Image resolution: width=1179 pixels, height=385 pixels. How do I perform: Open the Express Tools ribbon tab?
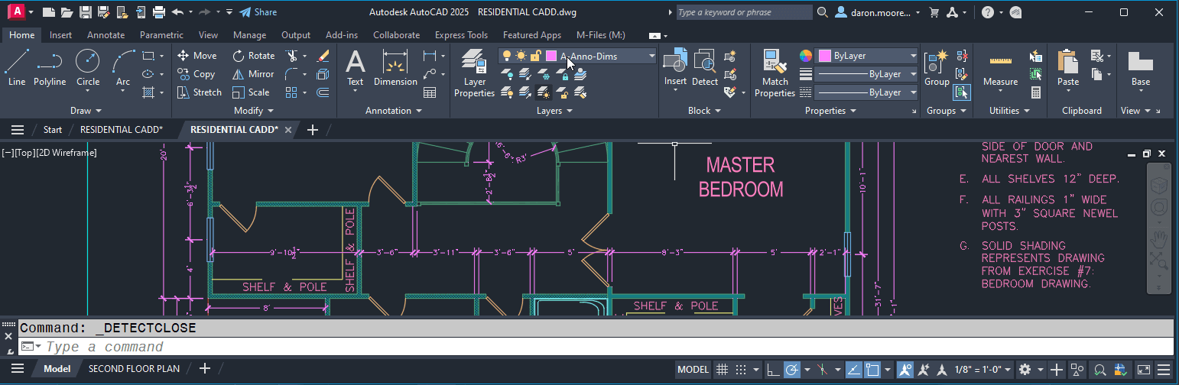pos(461,35)
